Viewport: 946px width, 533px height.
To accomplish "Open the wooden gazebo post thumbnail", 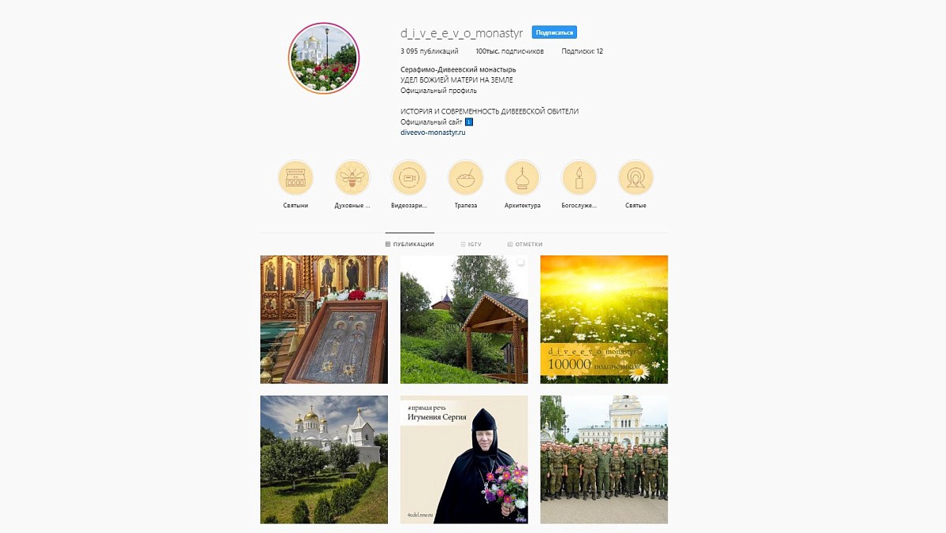I will click(464, 319).
